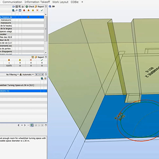Maximize the Result Summary panel
The height and width of the screenshot is (159, 159).
point(46,57)
